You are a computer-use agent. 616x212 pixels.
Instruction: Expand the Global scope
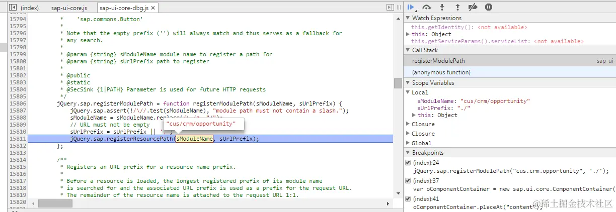(x=408, y=143)
